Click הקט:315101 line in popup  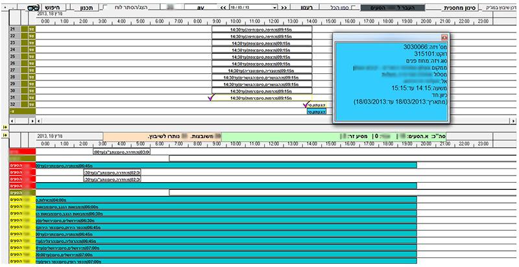click(430, 54)
